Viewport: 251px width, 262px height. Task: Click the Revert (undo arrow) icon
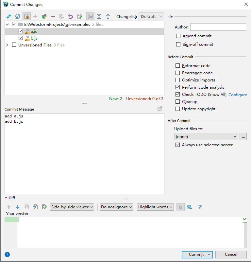coord(70,16)
